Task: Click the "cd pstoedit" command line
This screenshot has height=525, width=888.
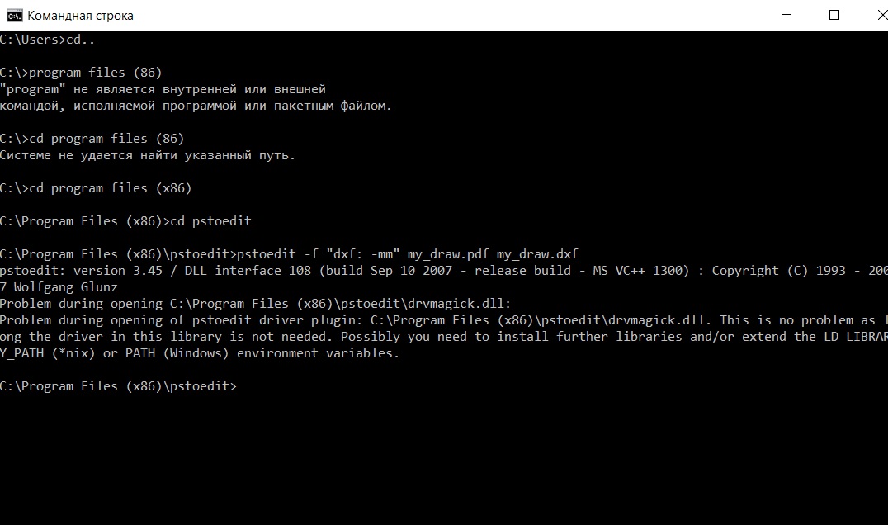Action: coord(125,221)
